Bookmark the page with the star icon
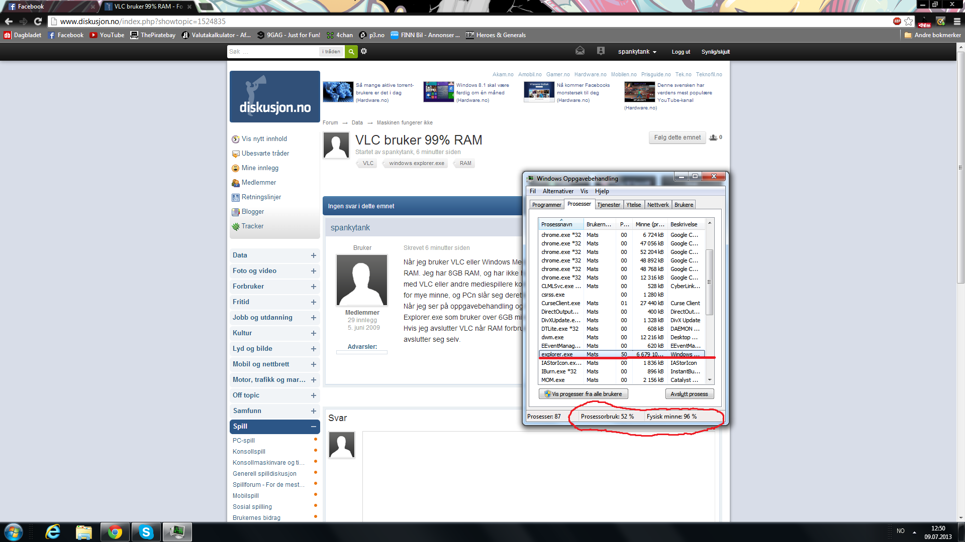 pyautogui.click(x=908, y=22)
